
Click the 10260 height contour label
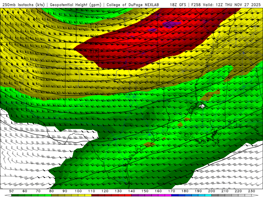pos(93,44)
